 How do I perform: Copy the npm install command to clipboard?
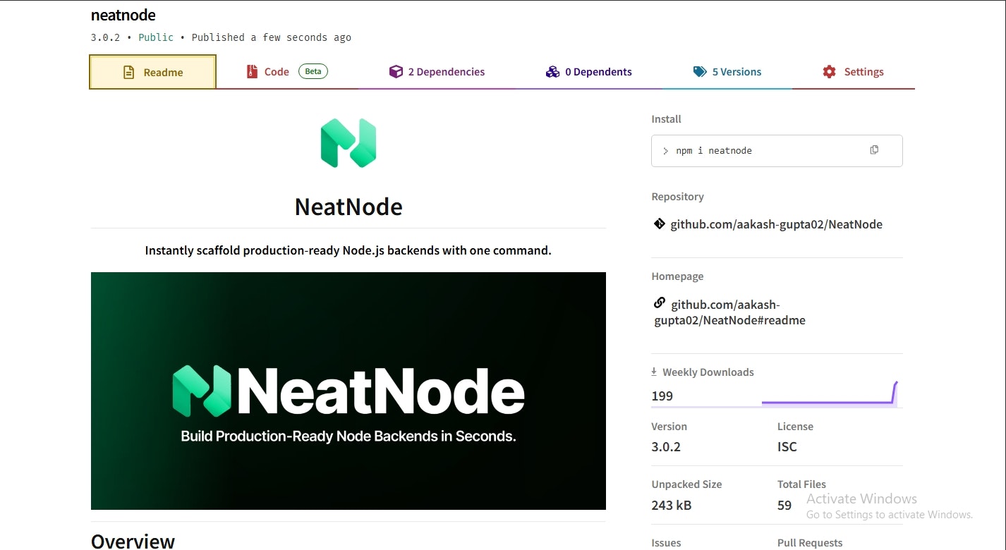[874, 149]
